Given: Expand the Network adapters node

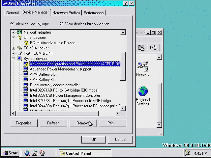Looking at the screenshot, I should [13, 32].
